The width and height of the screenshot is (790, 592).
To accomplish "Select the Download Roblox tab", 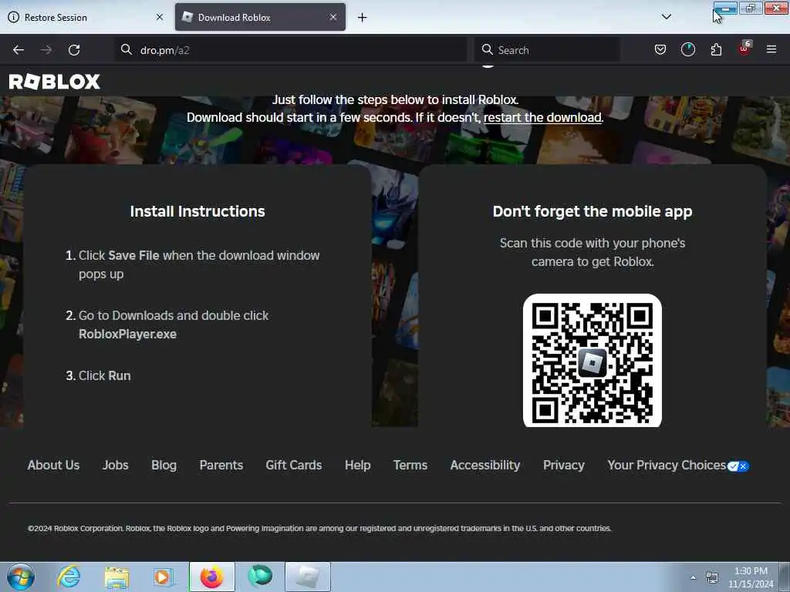I will point(260,17).
